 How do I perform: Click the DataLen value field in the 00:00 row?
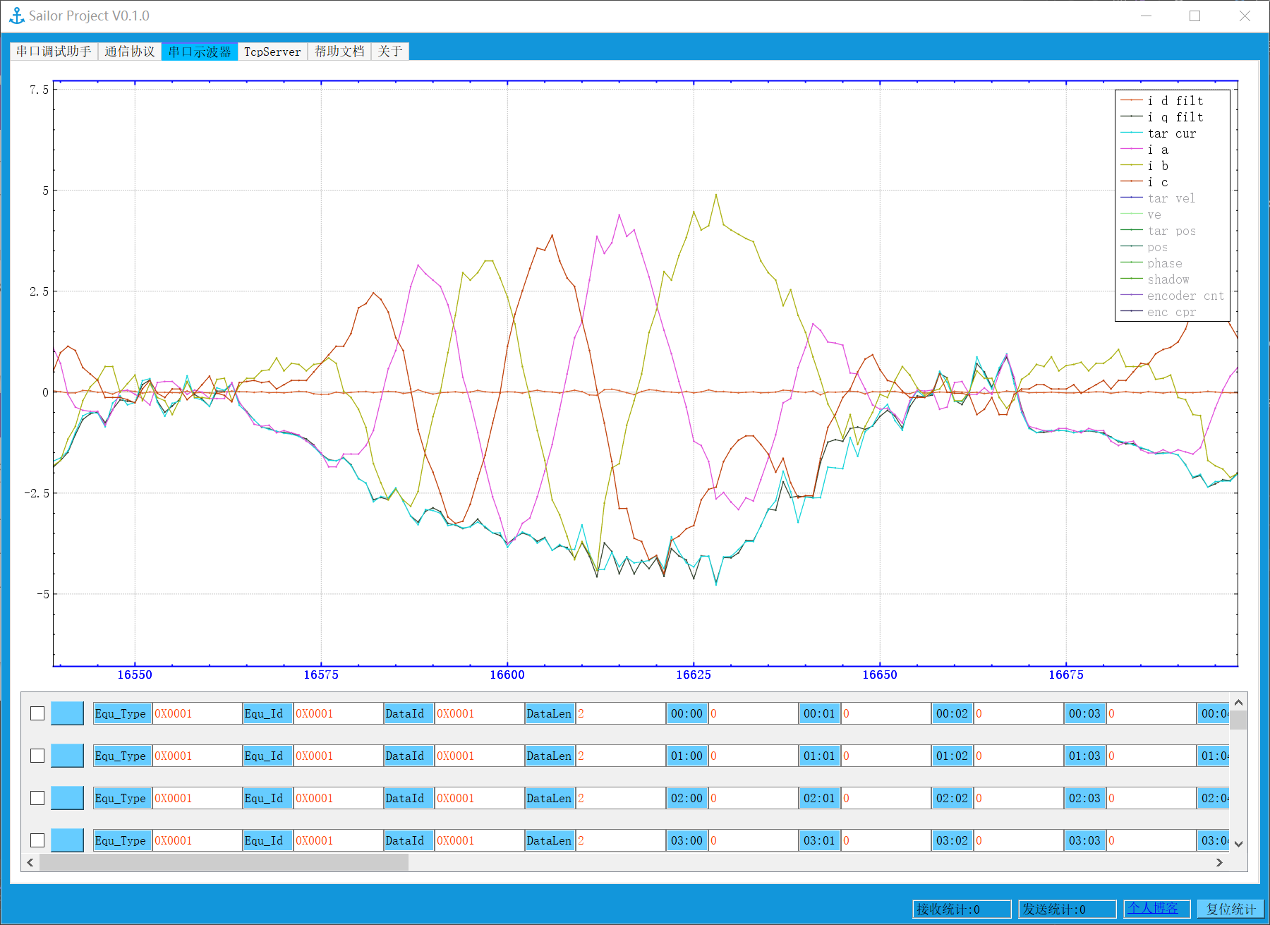pos(620,713)
